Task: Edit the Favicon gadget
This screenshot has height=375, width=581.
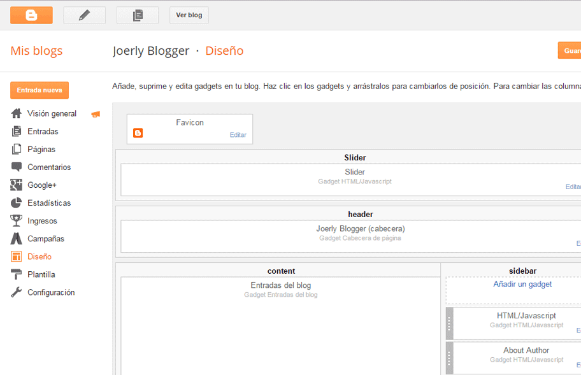Action: [238, 135]
